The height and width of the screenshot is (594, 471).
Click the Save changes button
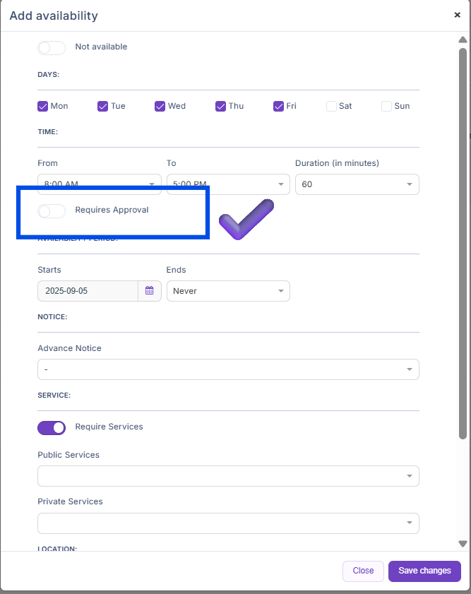pyautogui.click(x=424, y=571)
